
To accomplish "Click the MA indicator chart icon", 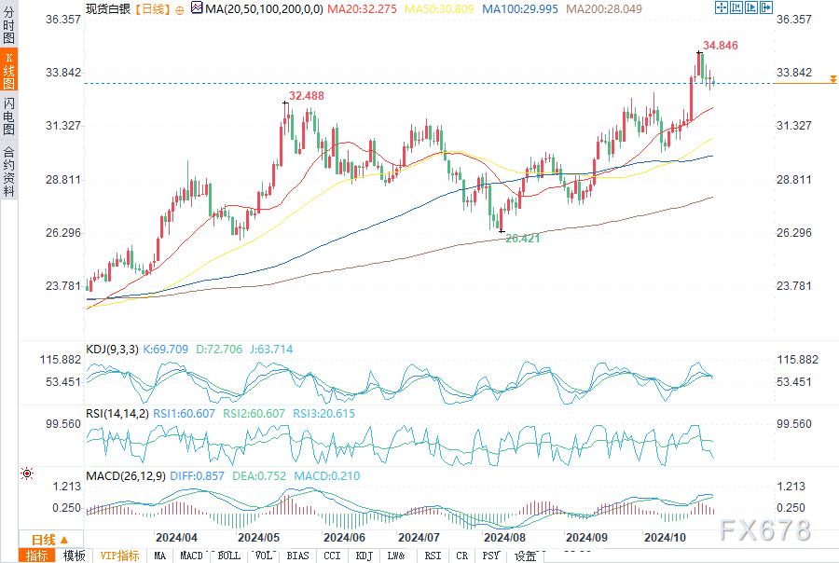I will coord(196,7).
